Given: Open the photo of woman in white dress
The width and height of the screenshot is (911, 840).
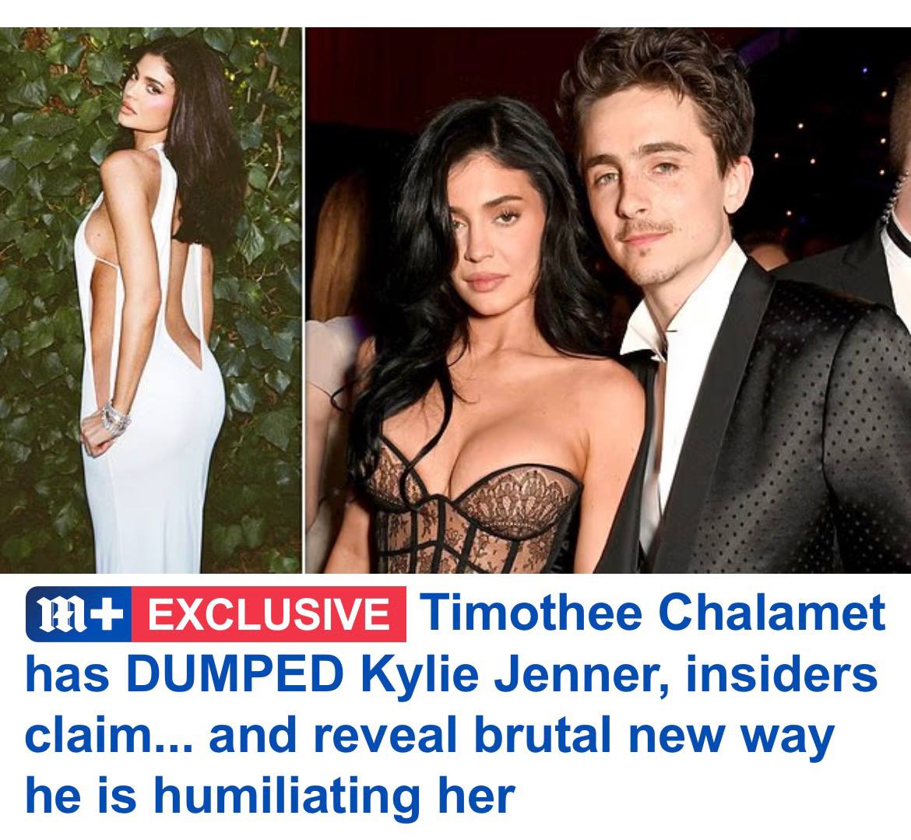Looking at the screenshot, I should (x=150, y=300).
